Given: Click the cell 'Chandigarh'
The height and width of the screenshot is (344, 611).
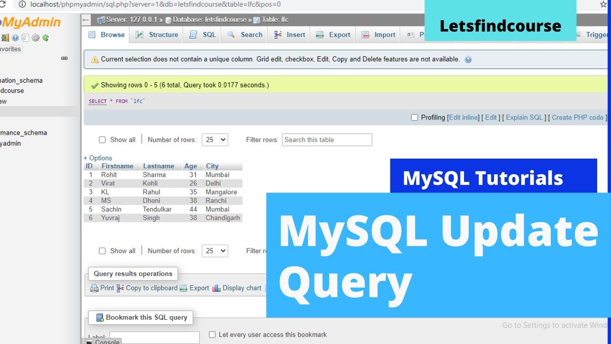Looking at the screenshot, I should [223, 218].
